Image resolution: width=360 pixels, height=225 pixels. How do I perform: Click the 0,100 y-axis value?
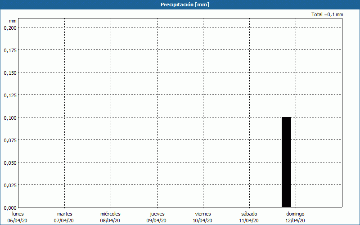tap(10, 118)
